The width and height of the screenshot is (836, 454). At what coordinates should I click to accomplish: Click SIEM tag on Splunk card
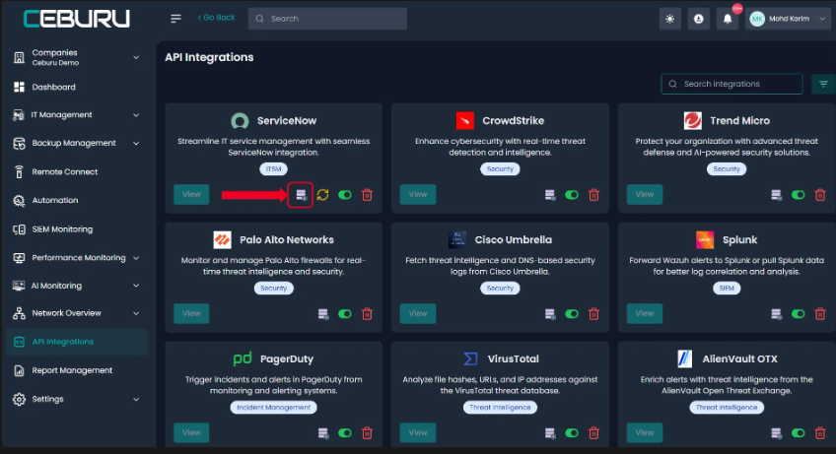727,289
